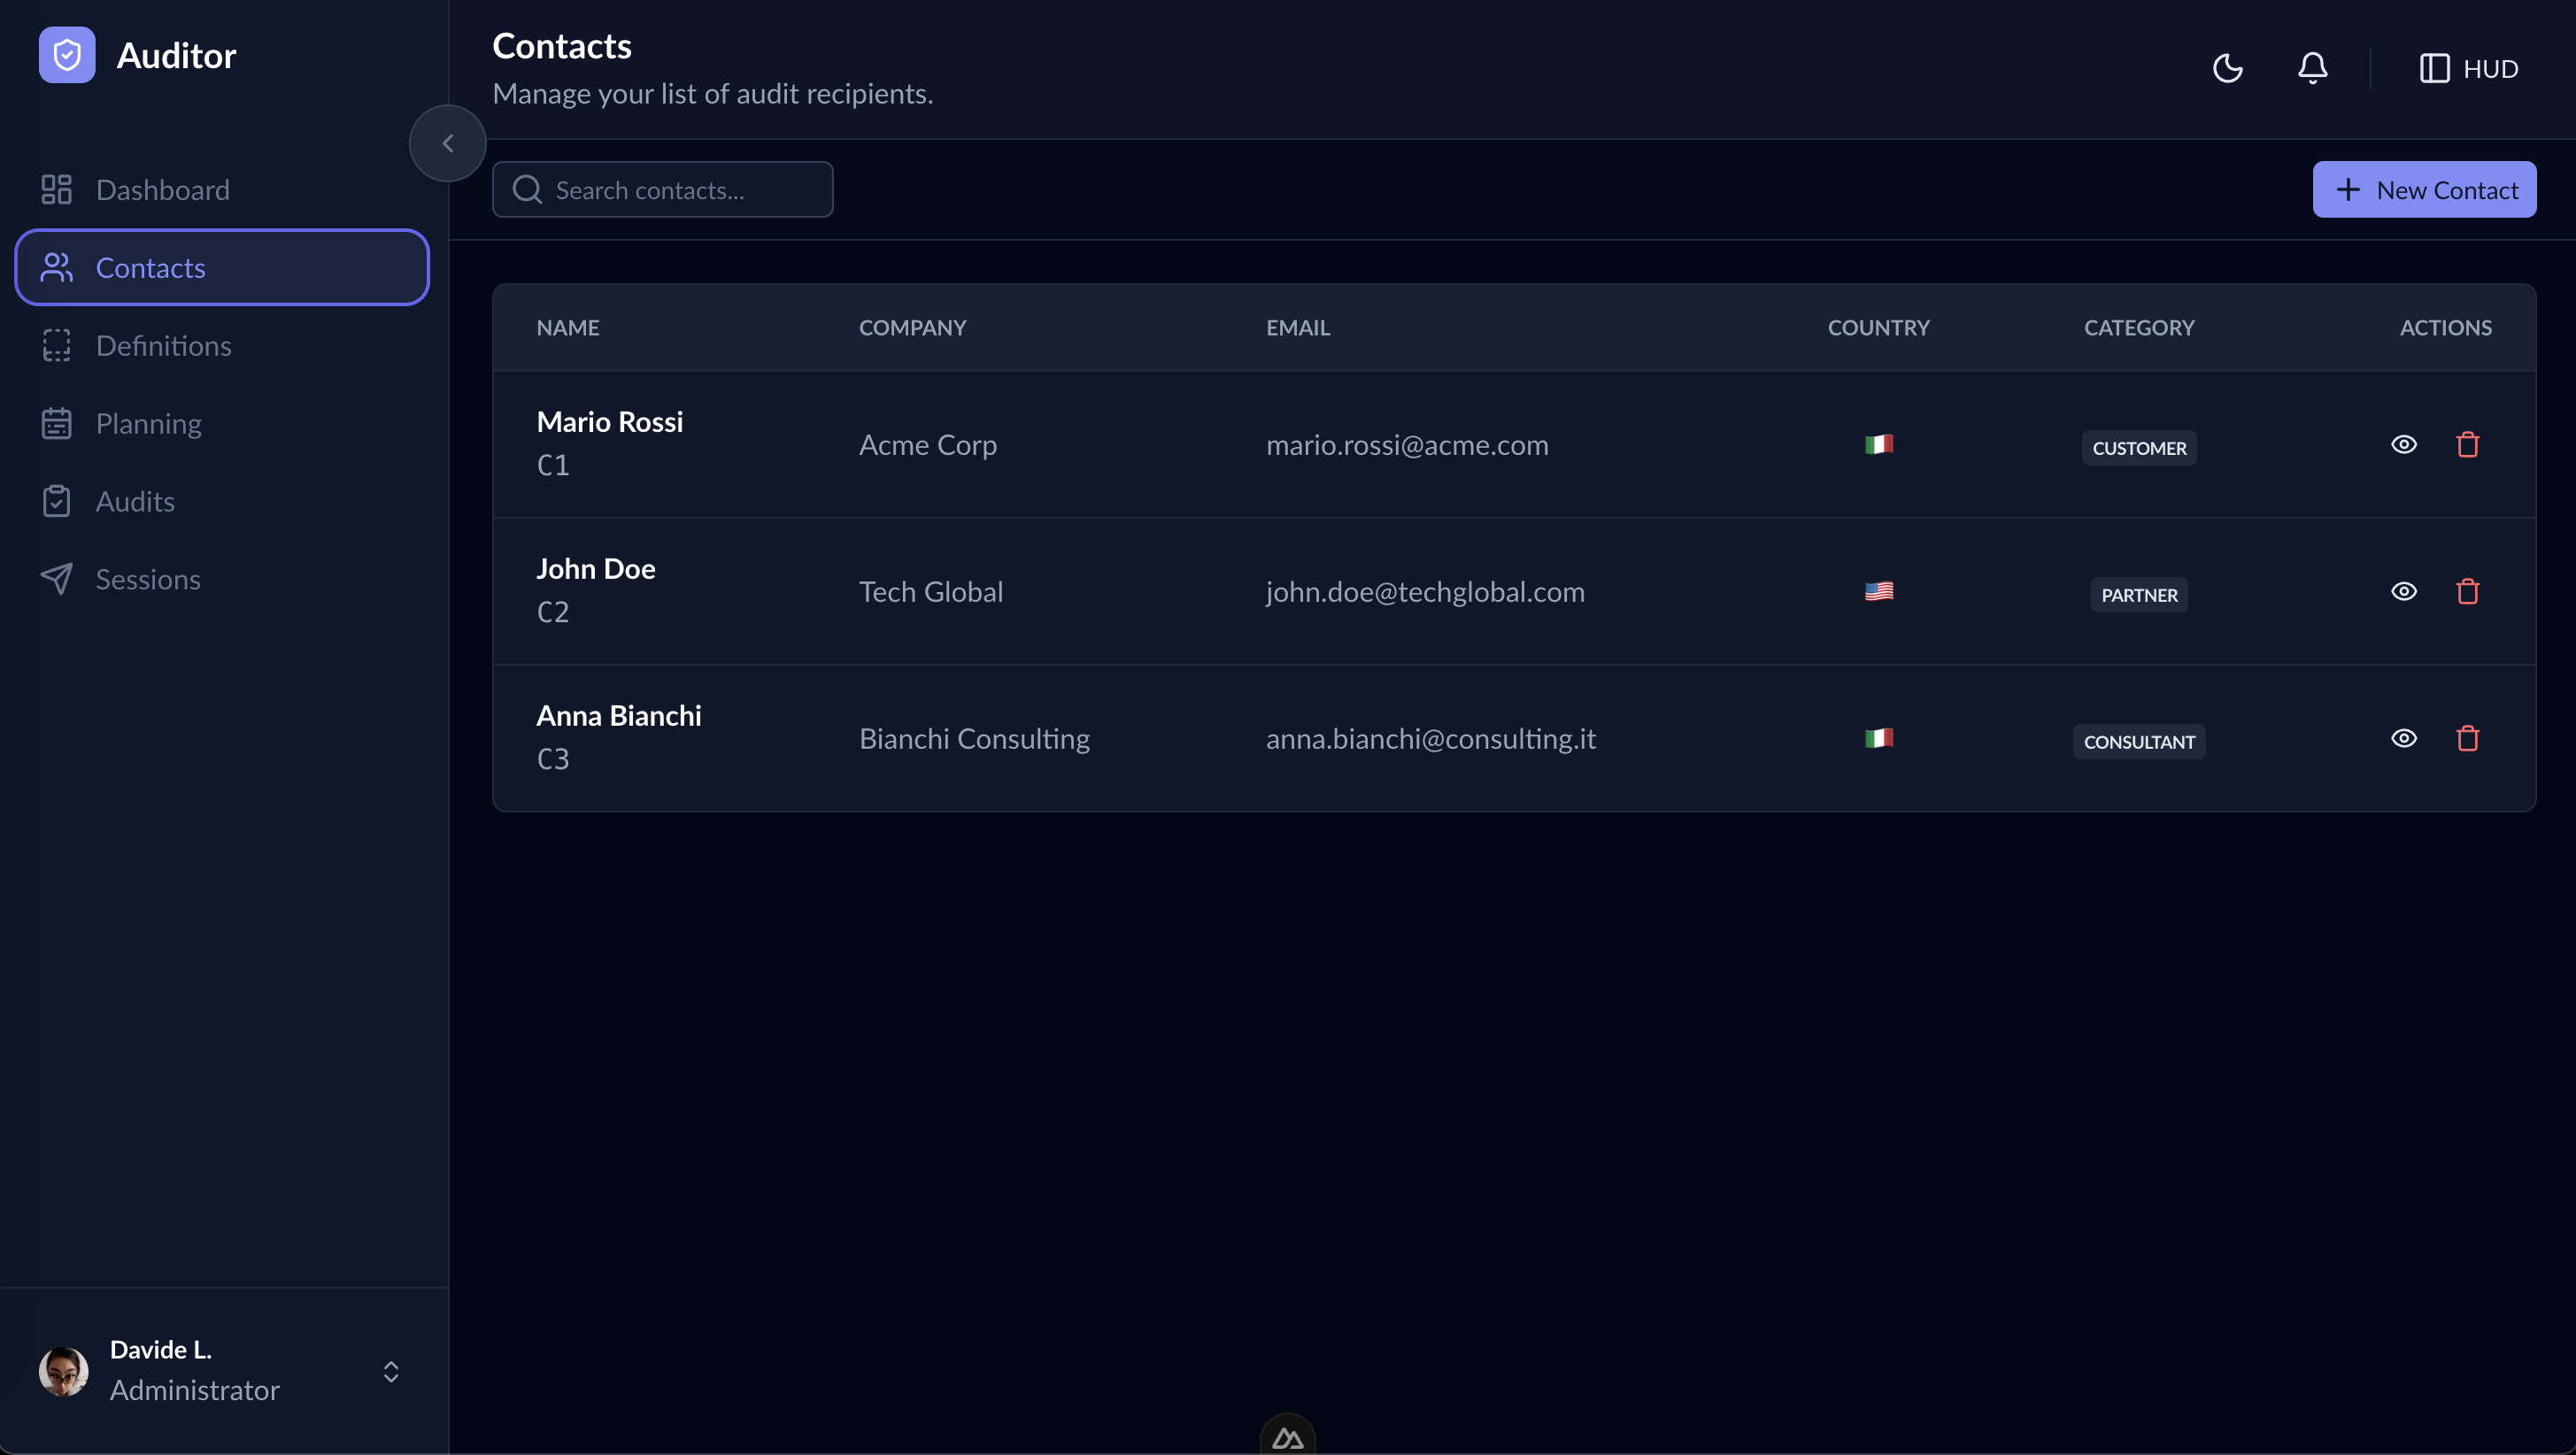Select the Audits menu item
This screenshot has height=1455, width=2576.
coord(135,501)
